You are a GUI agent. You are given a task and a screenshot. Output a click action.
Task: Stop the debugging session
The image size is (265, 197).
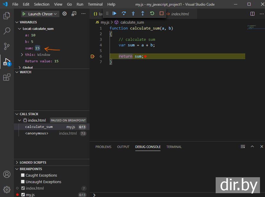coord(162,14)
